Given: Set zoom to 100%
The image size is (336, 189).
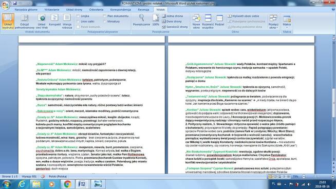Looking at the screenshot, I should (156, 20).
